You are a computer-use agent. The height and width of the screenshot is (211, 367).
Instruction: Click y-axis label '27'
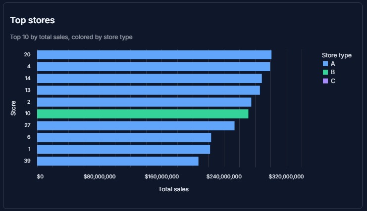(27, 126)
